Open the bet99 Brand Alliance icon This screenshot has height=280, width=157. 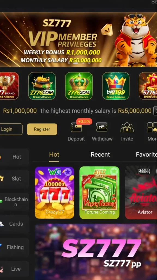(116, 86)
